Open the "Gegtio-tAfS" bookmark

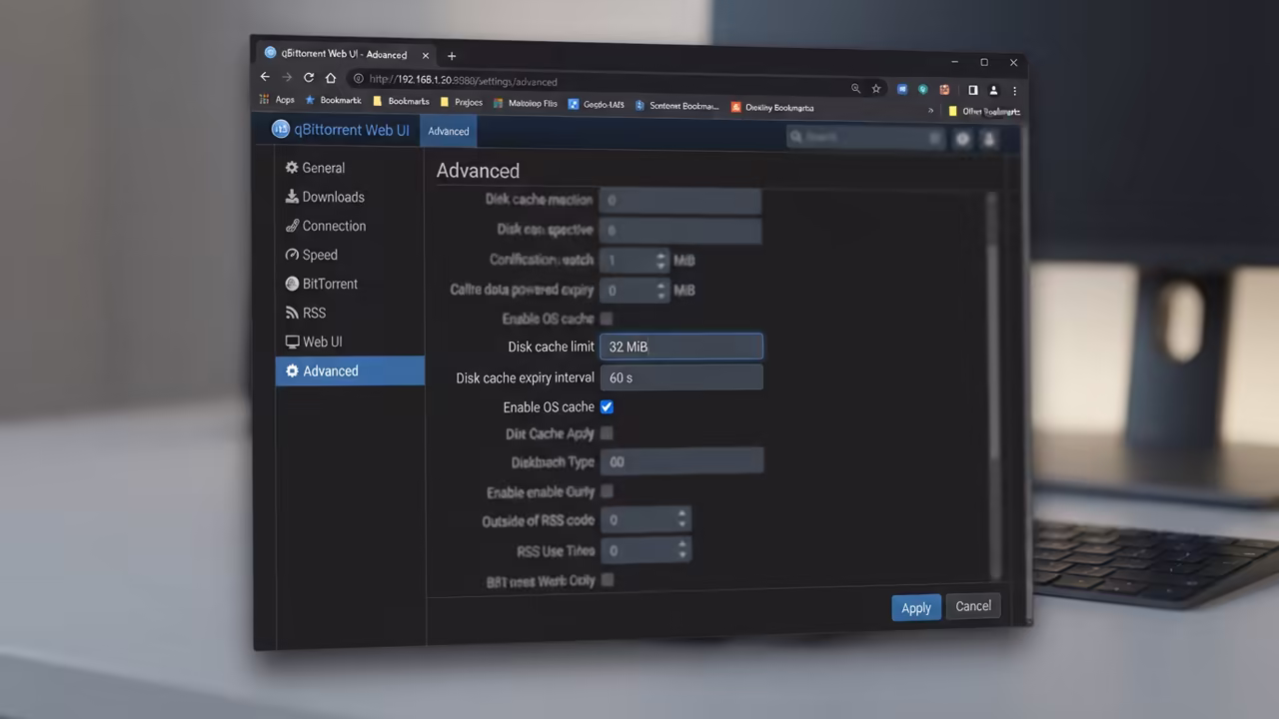click(x=597, y=104)
